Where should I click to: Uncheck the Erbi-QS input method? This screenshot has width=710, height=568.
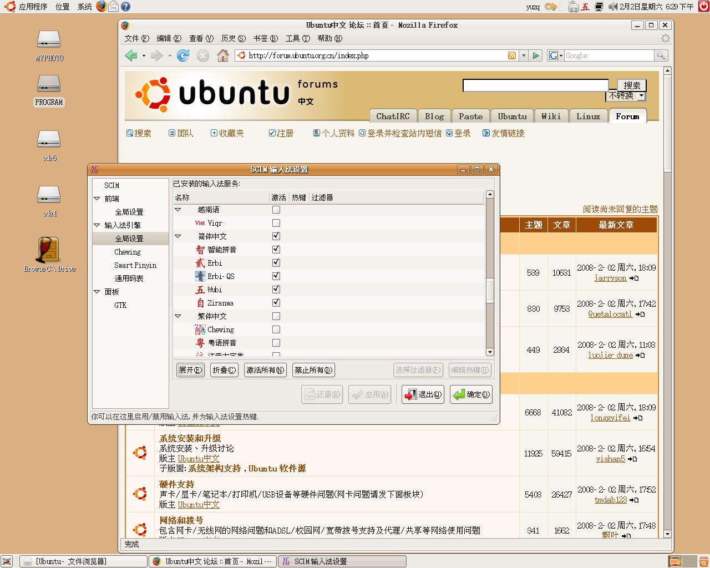[276, 276]
